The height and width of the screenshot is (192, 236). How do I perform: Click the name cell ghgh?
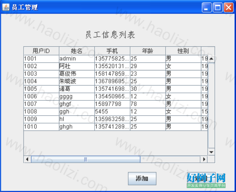[x=77, y=127]
